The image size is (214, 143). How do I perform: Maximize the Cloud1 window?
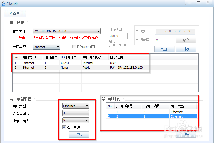click(198, 2)
